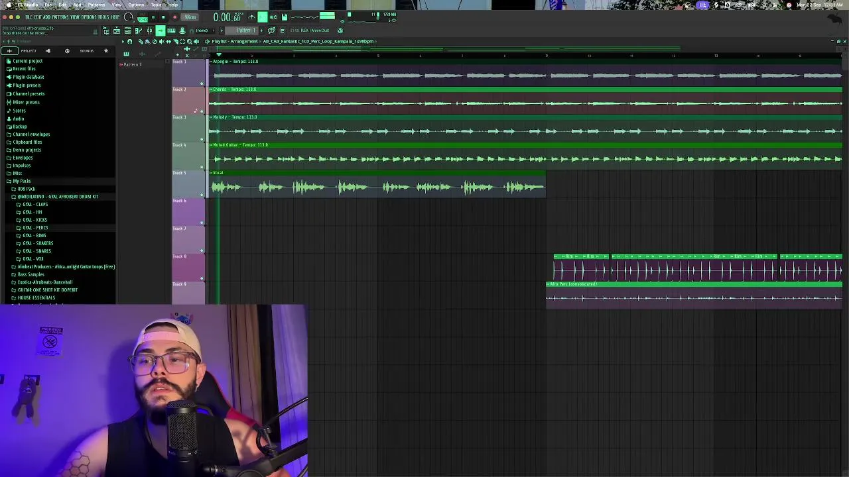Switch to the browser SOUNDS tab
Image resolution: width=849 pixels, height=477 pixels.
click(x=86, y=51)
